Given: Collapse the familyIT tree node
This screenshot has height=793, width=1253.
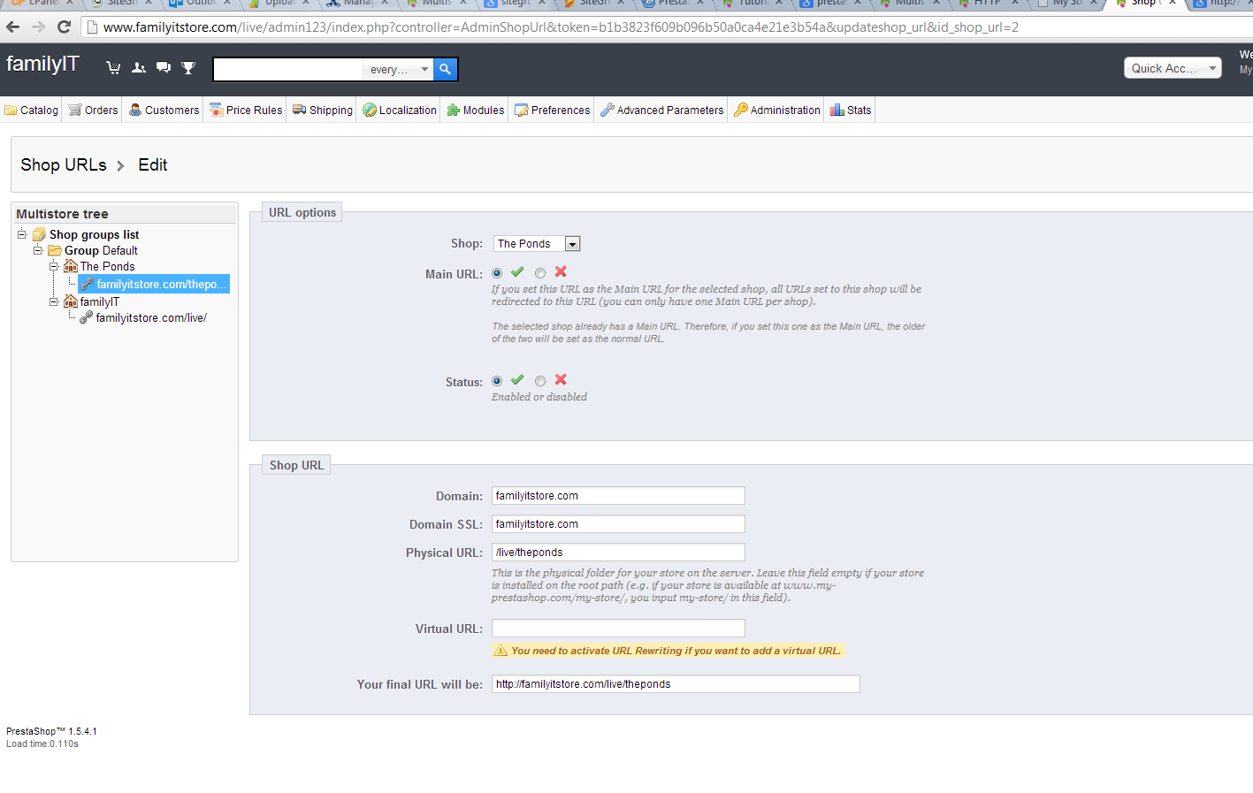Looking at the screenshot, I should pyautogui.click(x=54, y=301).
